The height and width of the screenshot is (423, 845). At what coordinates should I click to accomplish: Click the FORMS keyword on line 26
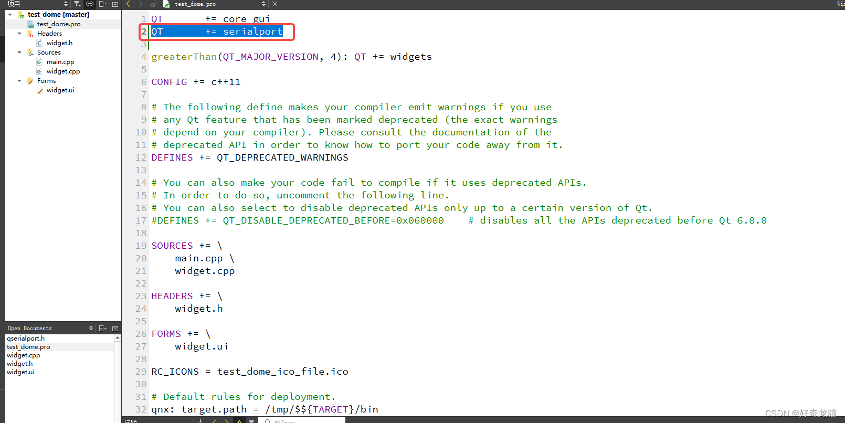(166, 334)
